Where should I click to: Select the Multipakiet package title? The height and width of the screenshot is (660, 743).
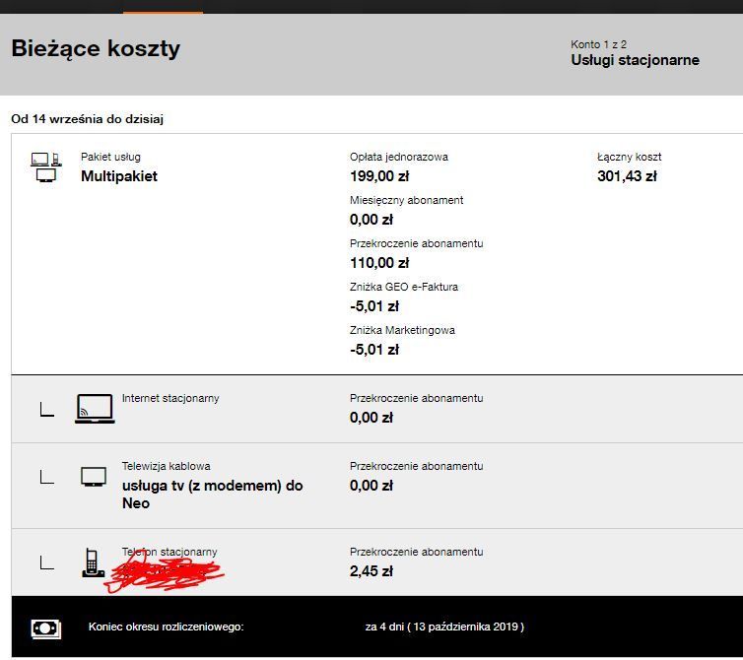(x=118, y=176)
